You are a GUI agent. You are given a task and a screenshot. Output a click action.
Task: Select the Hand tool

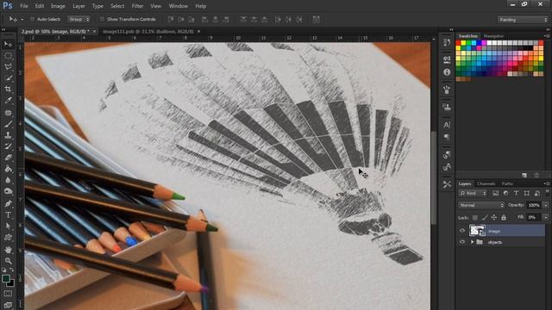point(8,250)
